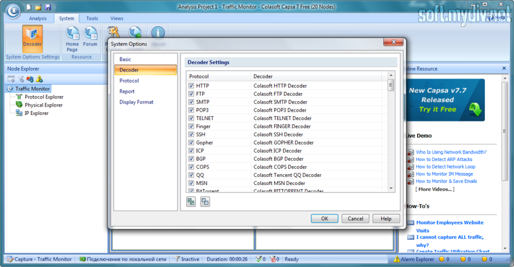This screenshot has height=267, width=514.
Task: Switch to the System ribbon tab
Action: 67,18
